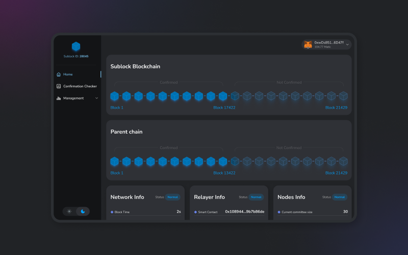408x255 pixels.
Task: Open the Home menu item
Action: [68, 74]
